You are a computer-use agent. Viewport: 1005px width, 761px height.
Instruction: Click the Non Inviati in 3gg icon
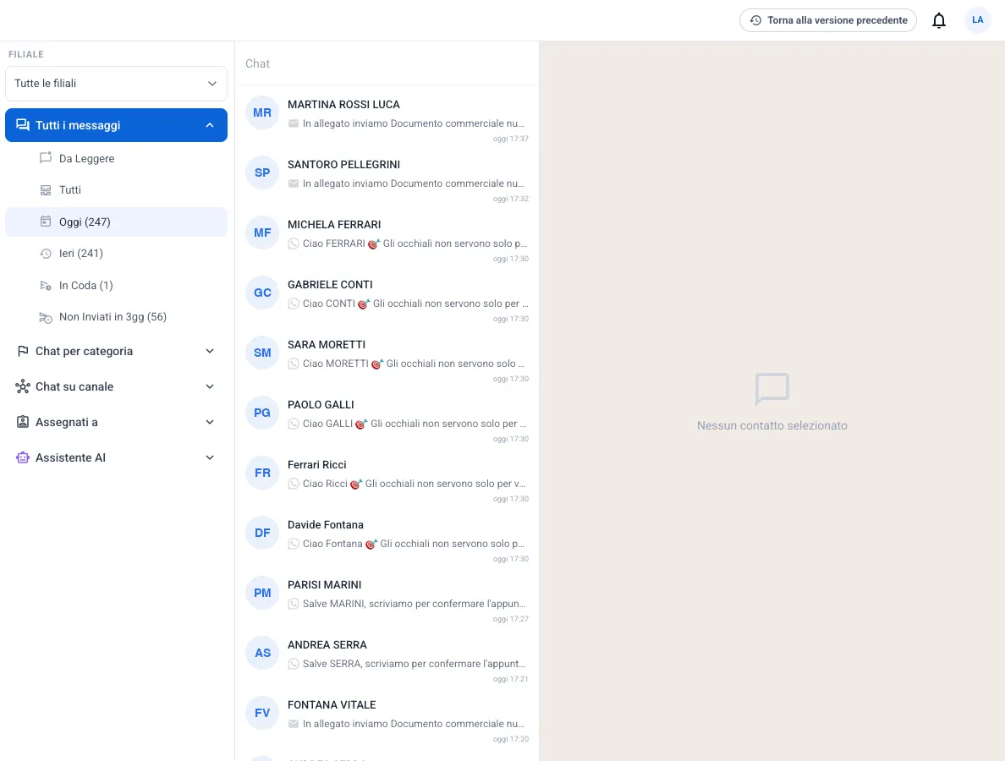coord(46,317)
